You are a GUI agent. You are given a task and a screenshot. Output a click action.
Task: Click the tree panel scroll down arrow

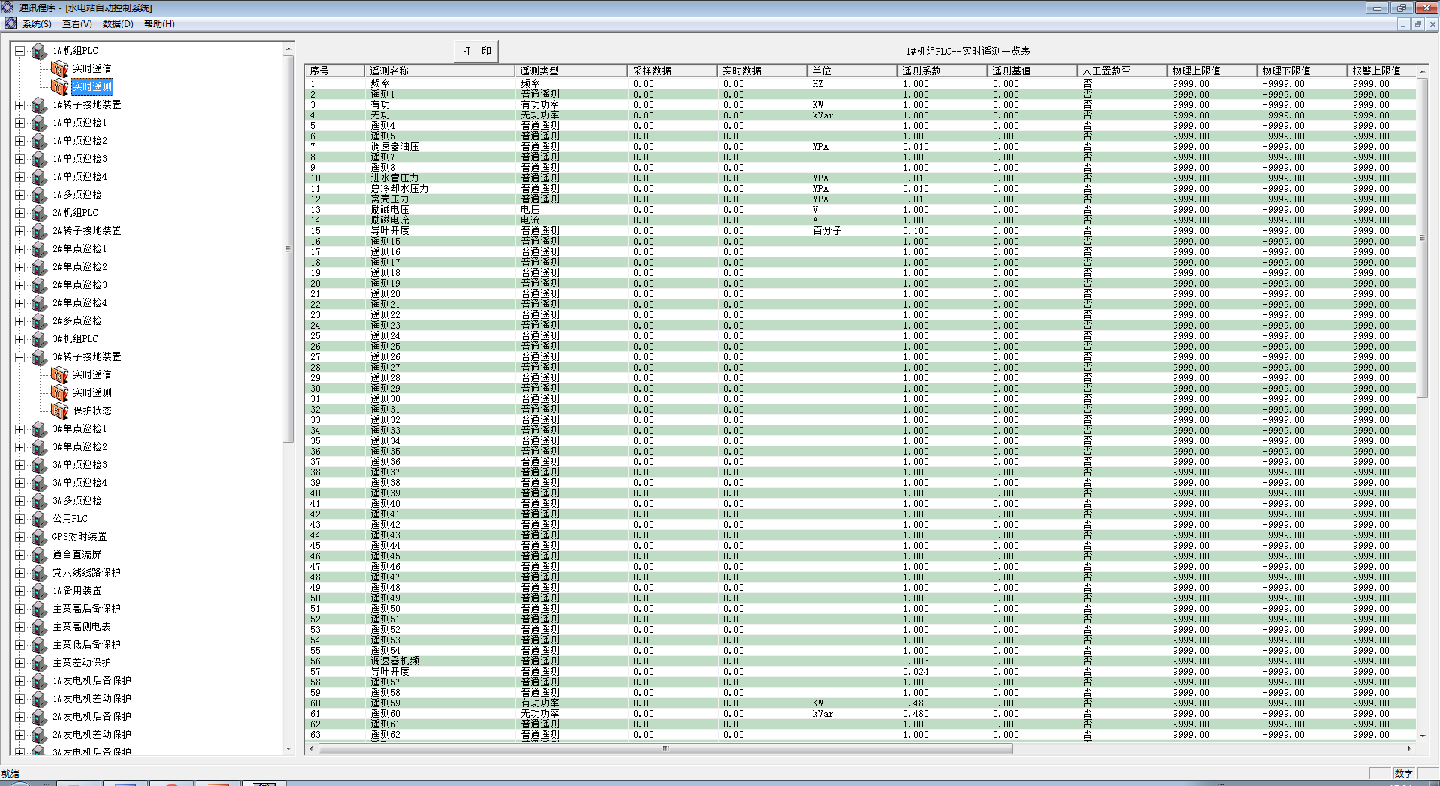coord(289,748)
